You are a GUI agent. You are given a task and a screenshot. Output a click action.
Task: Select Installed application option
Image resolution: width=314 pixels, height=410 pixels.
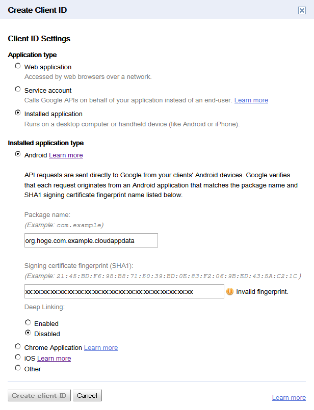[x=18, y=114]
